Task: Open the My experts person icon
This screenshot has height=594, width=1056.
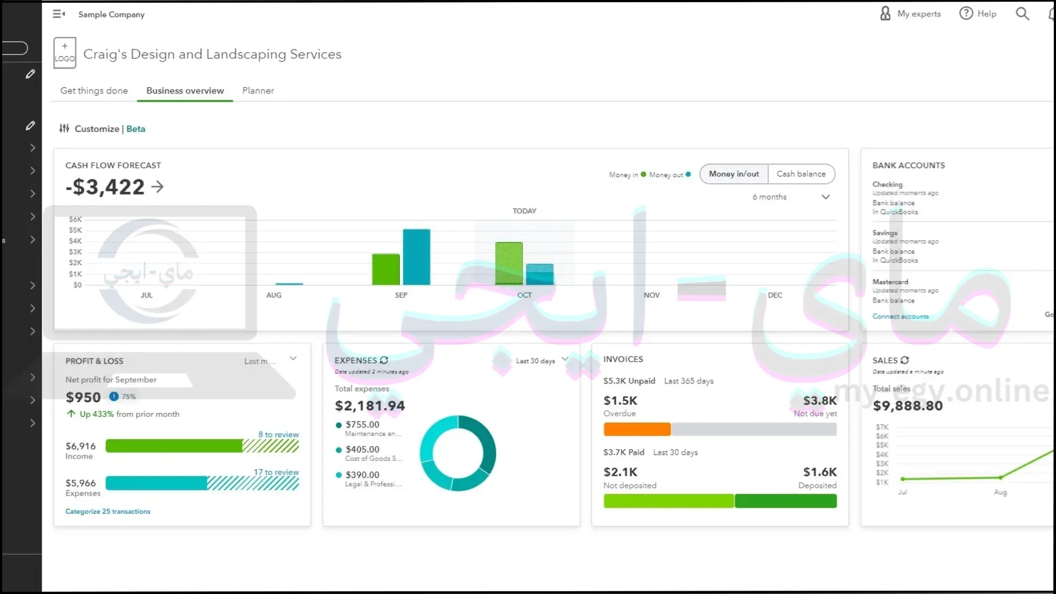Action: pos(885,14)
